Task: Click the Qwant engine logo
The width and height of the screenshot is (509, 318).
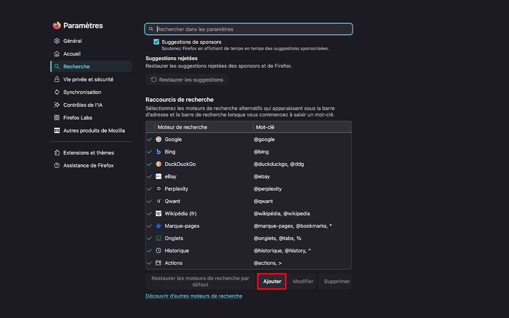Action: (159, 201)
